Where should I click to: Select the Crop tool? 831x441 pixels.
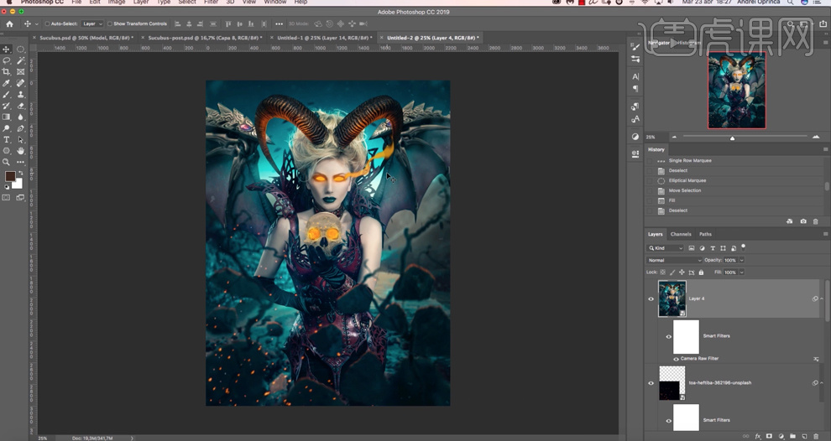click(x=7, y=72)
